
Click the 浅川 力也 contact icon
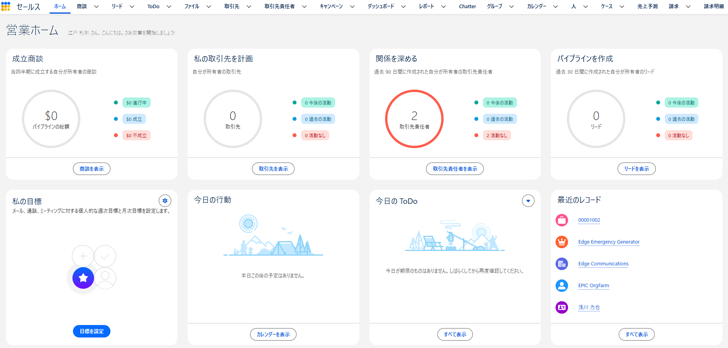[x=562, y=307]
